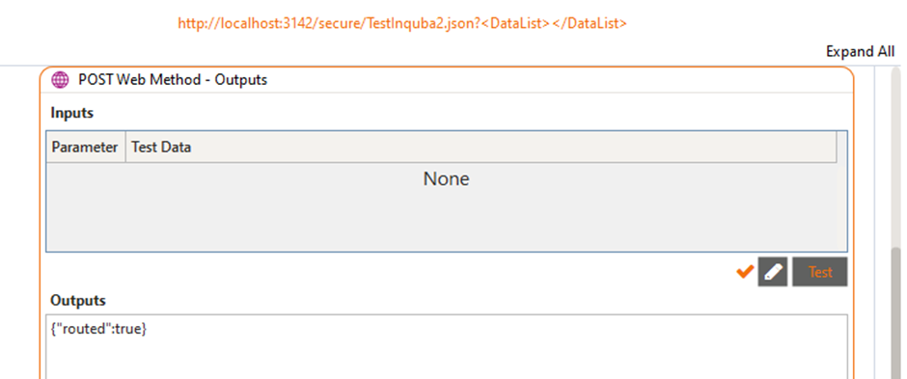
Task: Select the POST Web Method - Outputs title
Action: 173,80
